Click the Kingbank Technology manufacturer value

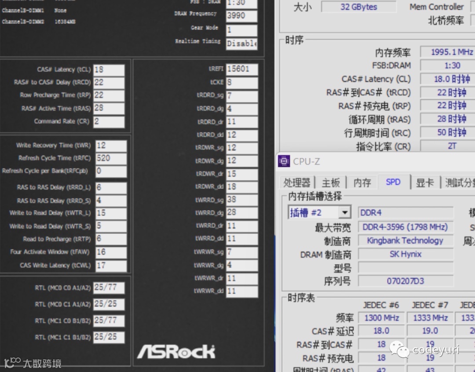coord(406,241)
